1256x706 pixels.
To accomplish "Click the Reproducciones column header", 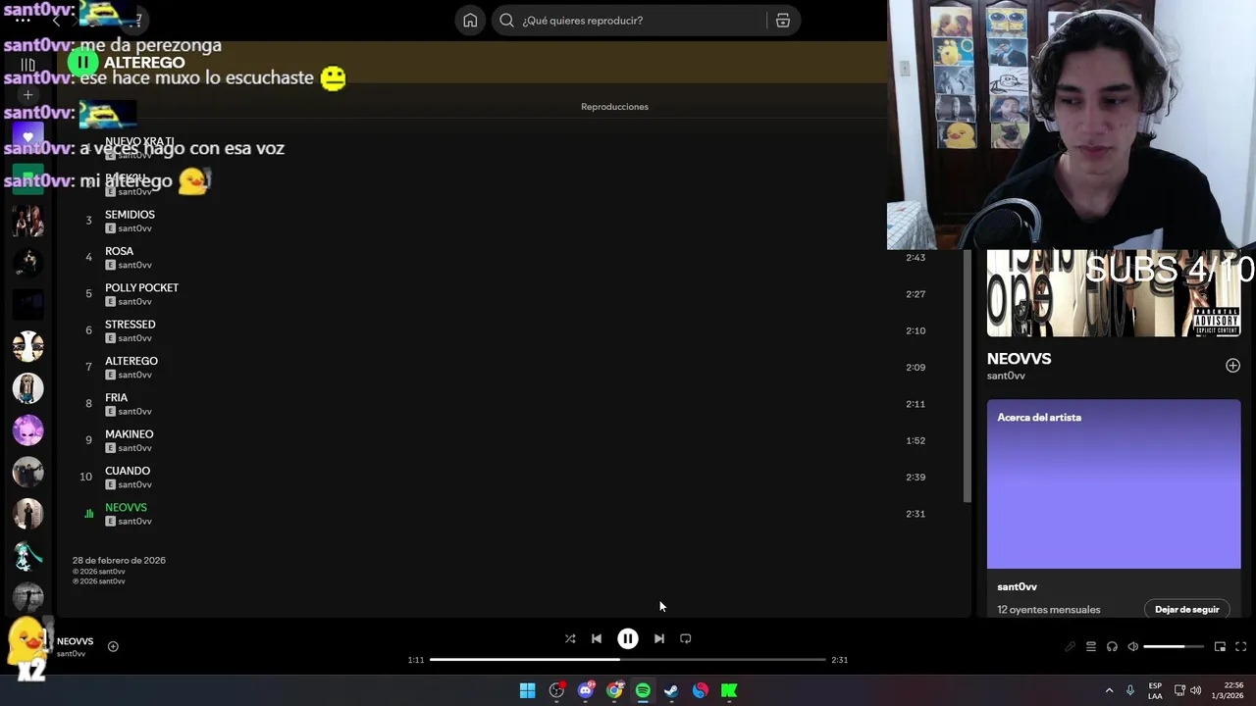I will click(x=614, y=107).
